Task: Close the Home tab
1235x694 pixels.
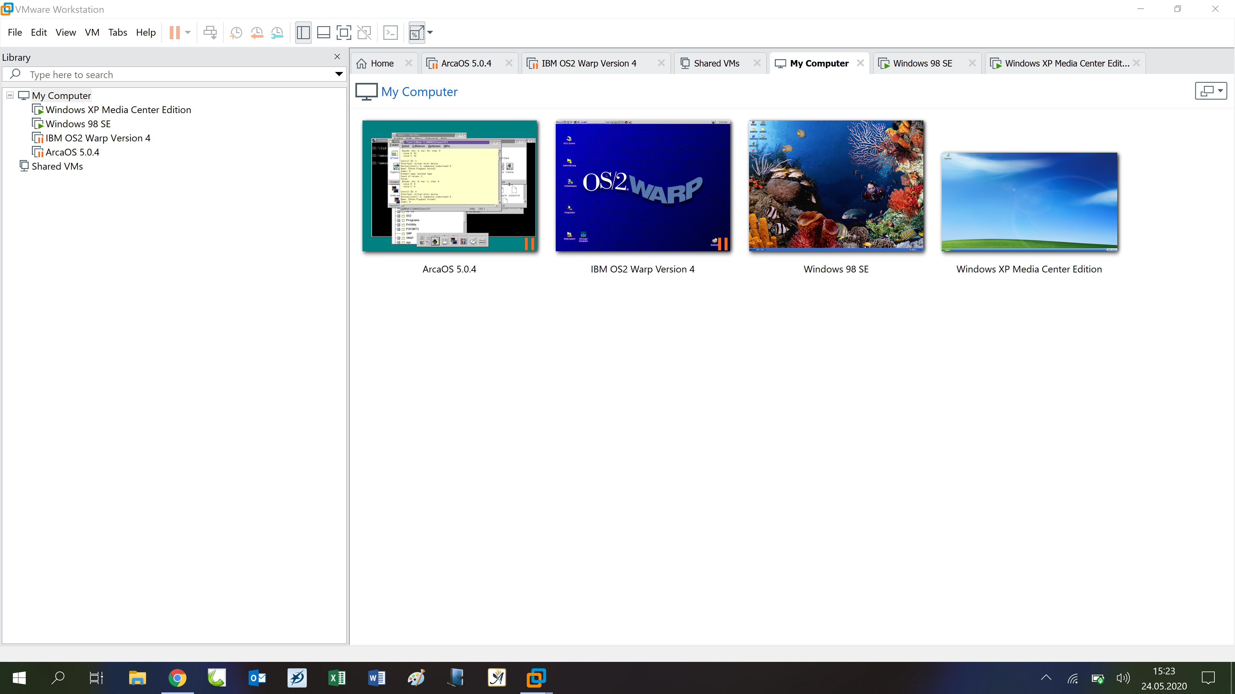Action: click(408, 63)
